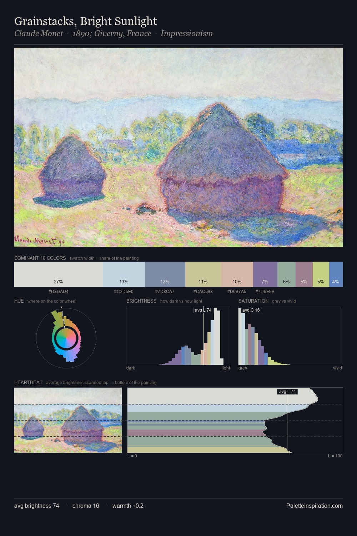Click the HEARTBEAT section heading
Image resolution: width=357 pixels, height=536 pixels.
[28, 382]
